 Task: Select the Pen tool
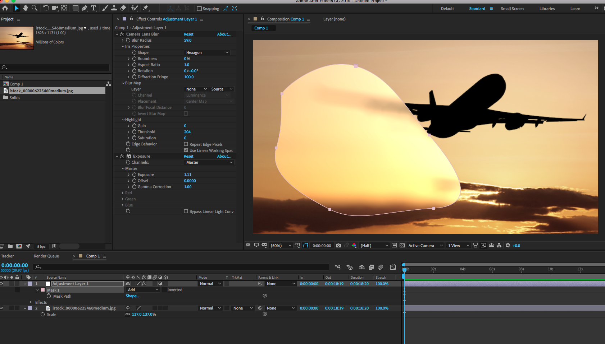pyautogui.click(x=85, y=8)
